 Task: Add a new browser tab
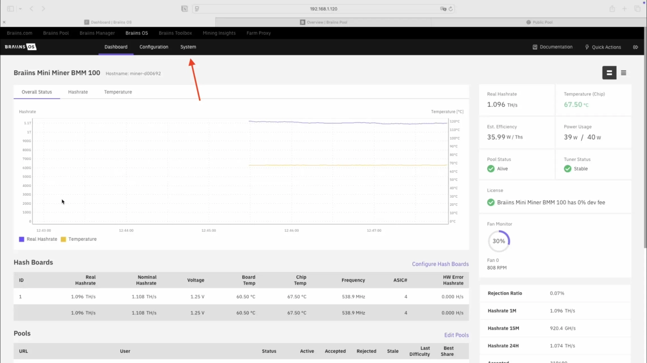click(624, 9)
